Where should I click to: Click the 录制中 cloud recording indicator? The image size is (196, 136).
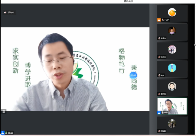click(9, 12)
